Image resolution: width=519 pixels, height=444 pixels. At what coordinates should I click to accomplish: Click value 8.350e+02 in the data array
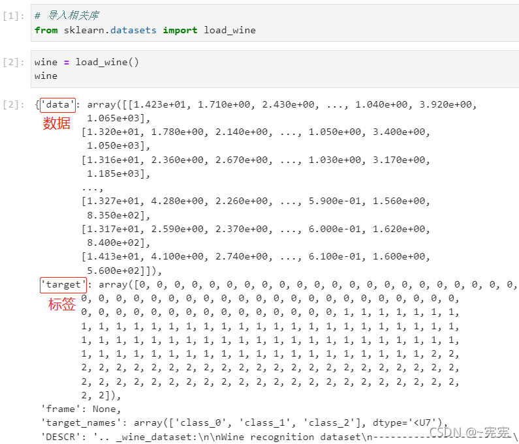point(113,215)
